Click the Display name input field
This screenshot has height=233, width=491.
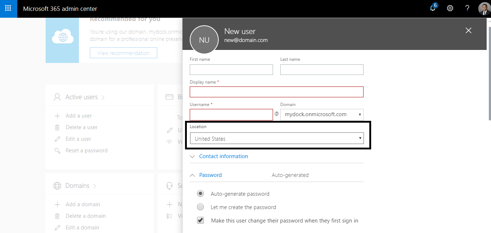coord(277,92)
